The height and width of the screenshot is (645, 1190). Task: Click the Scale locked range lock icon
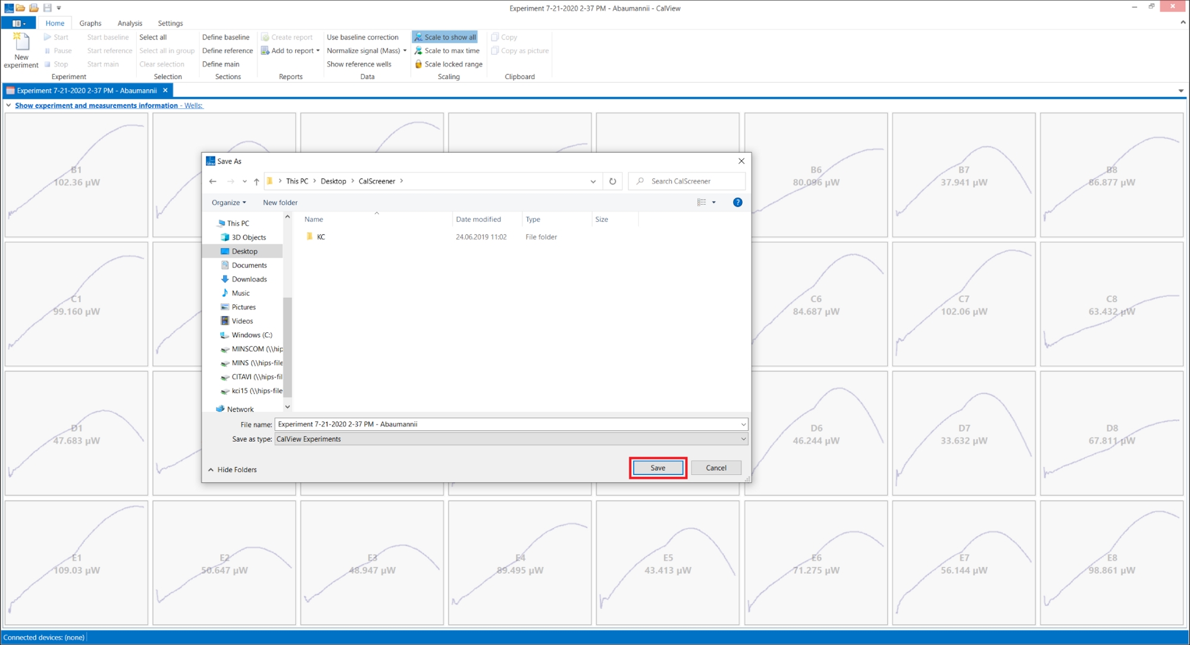418,64
